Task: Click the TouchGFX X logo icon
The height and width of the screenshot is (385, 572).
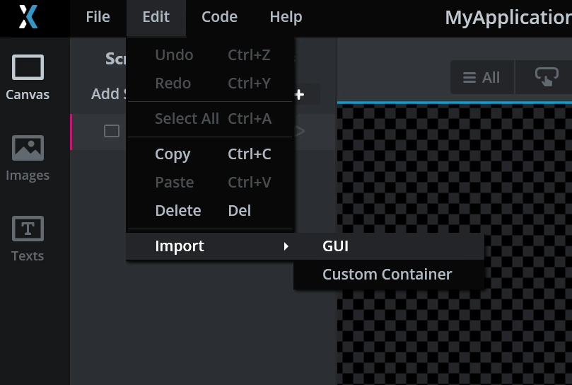Action: coord(28,17)
